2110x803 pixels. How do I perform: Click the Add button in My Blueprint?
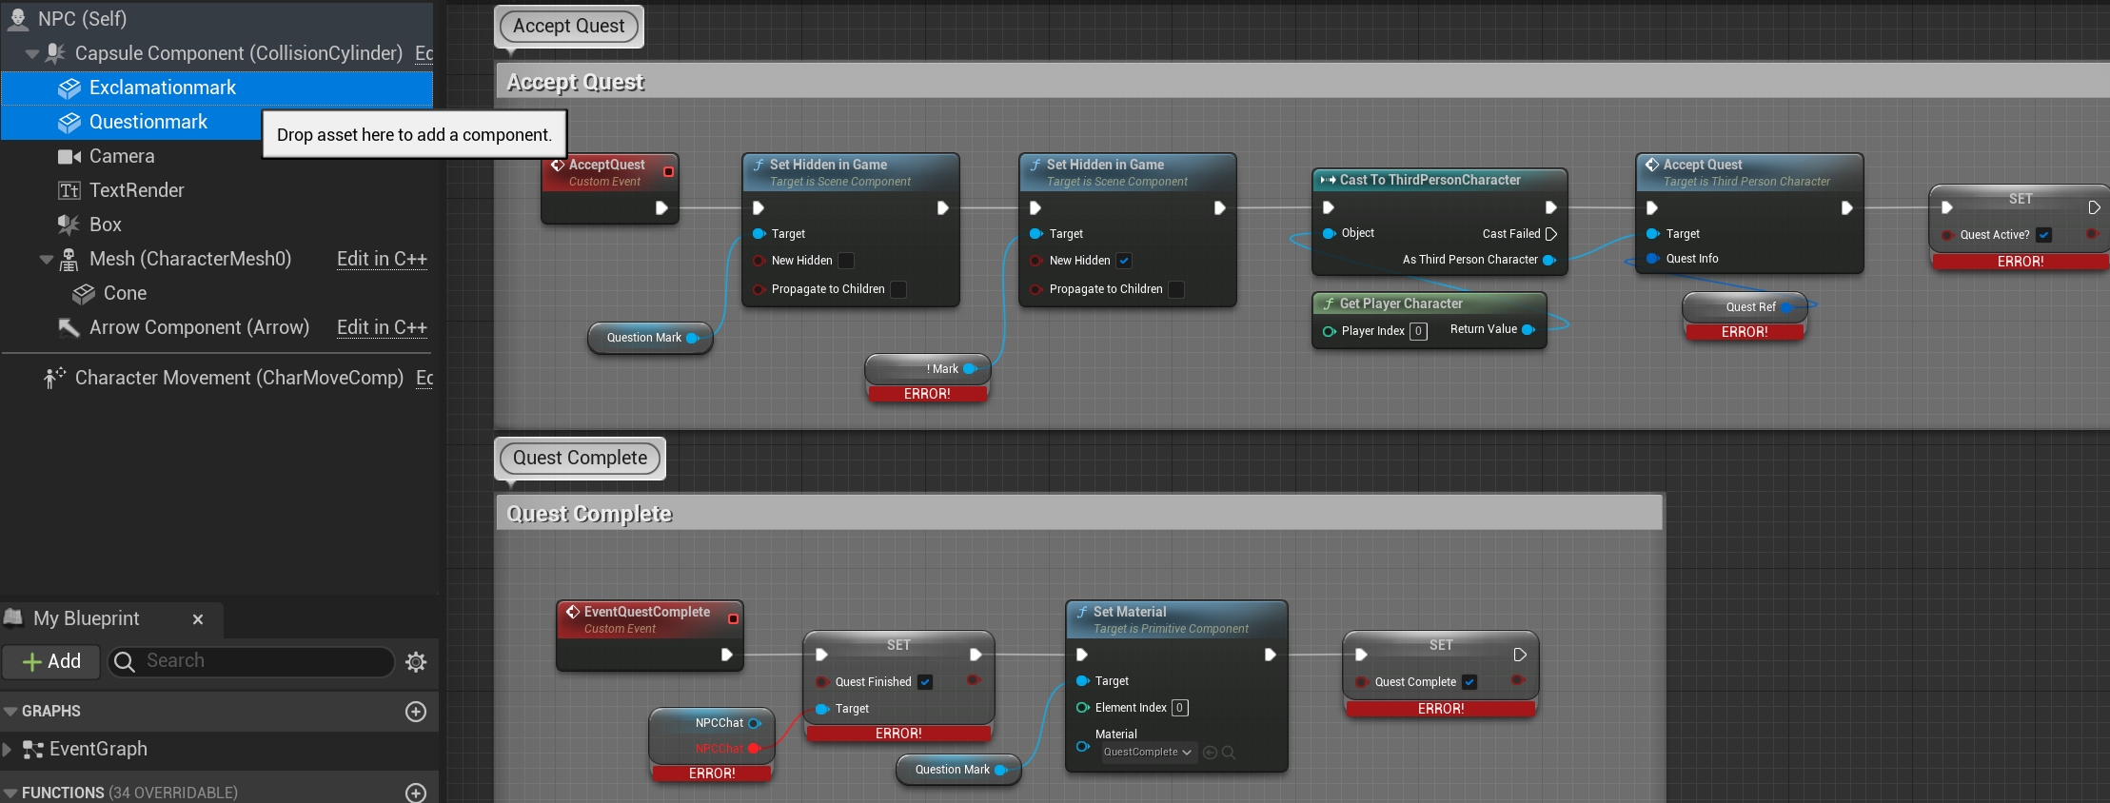click(51, 661)
